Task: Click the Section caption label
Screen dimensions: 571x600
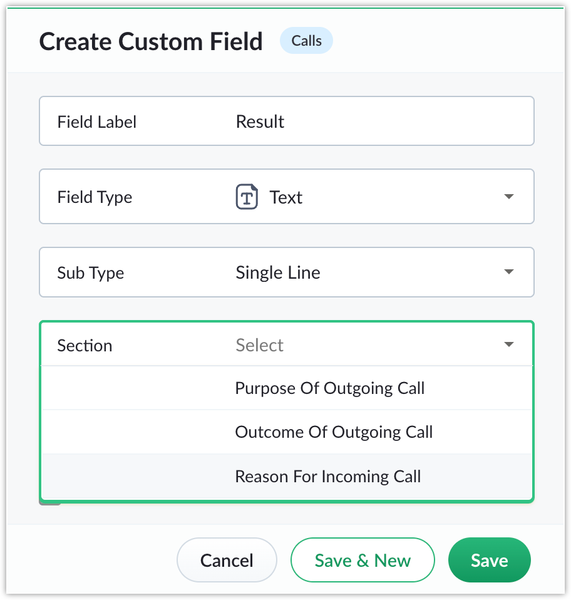Action: (85, 346)
